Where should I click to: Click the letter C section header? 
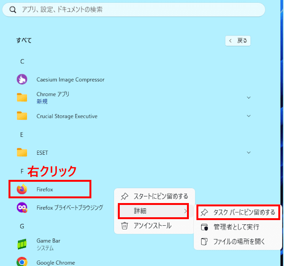[22, 62]
